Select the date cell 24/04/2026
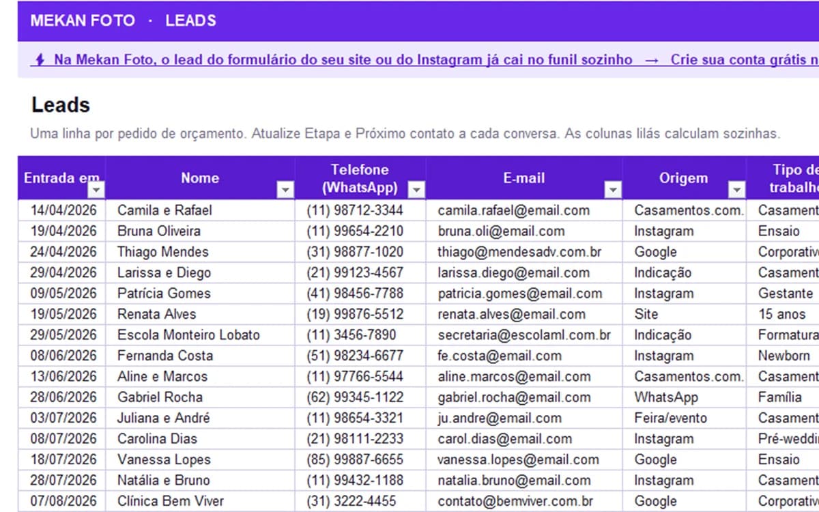 [x=62, y=252]
